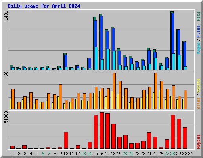Select the yellow 'Visits' legend label
Image resolution: width=203 pixels, height=158 pixels.
[x=199, y=86]
